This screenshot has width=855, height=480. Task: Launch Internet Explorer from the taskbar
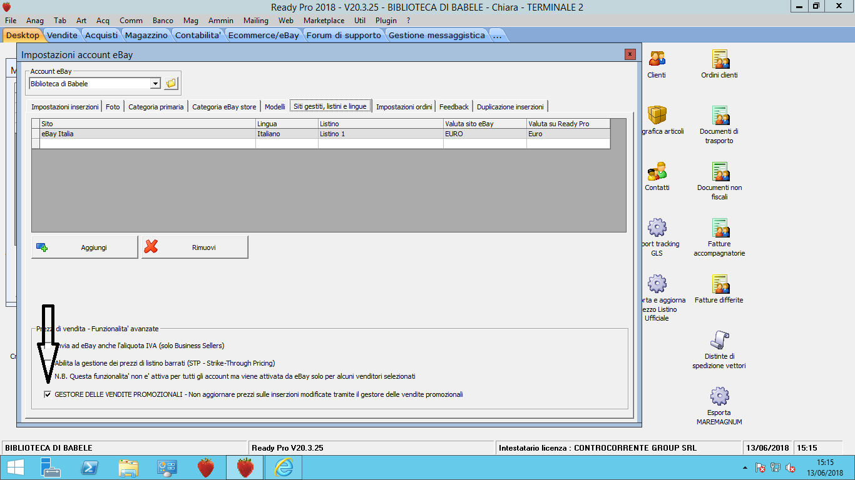point(284,467)
